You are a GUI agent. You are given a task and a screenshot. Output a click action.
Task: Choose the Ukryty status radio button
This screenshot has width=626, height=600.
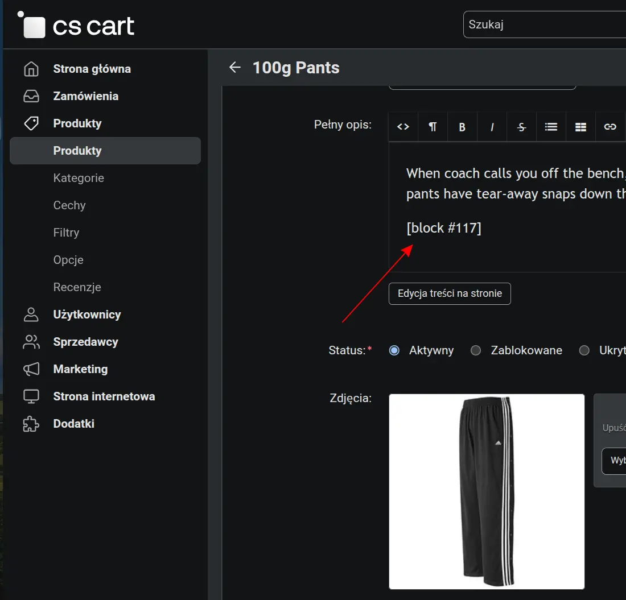click(x=584, y=350)
